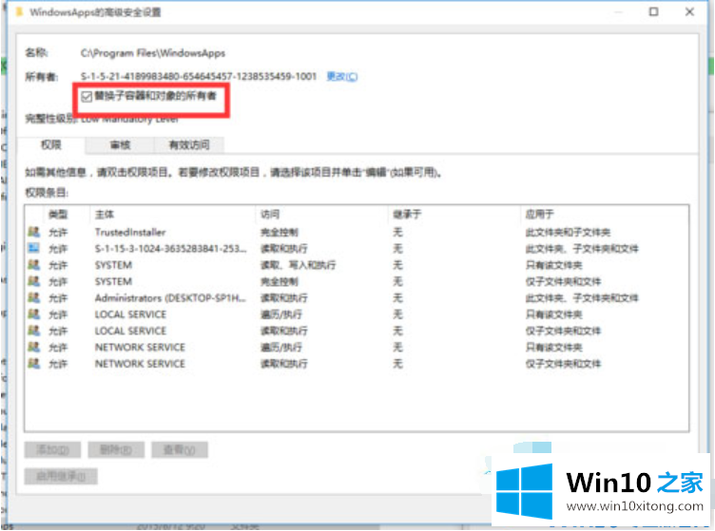
Task: Click the icon of LOCAL SERVICE 读取和执行 row
Action: pyautogui.click(x=33, y=331)
